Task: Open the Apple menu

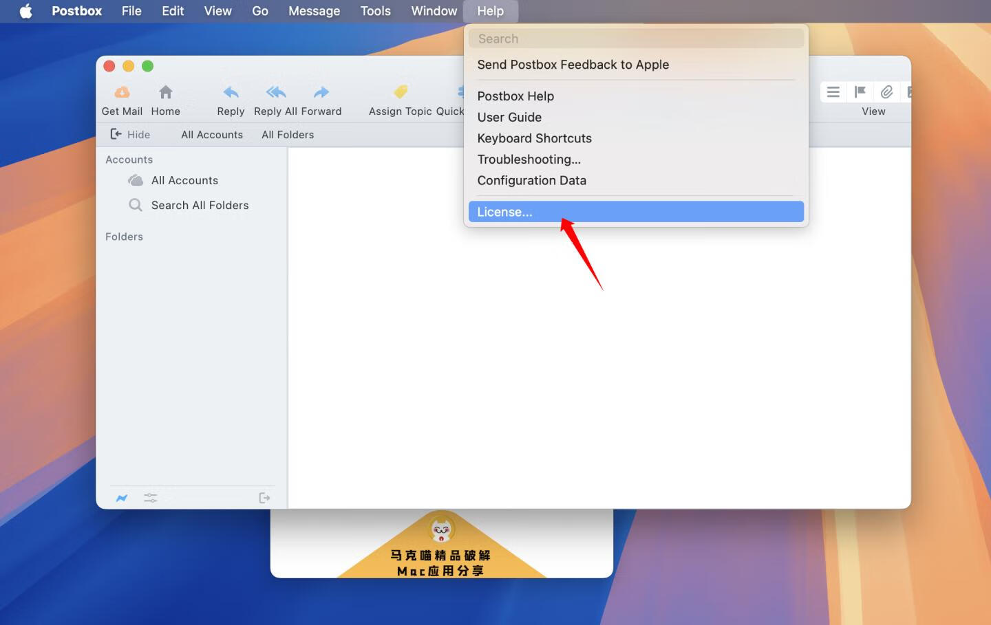Action: pyautogui.click(x=25, y=11)
